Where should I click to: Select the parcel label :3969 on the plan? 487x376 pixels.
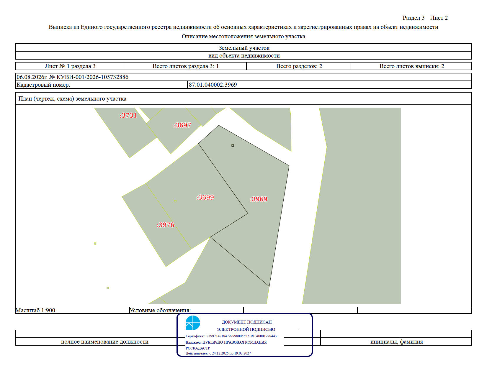(x=259, y=199)
